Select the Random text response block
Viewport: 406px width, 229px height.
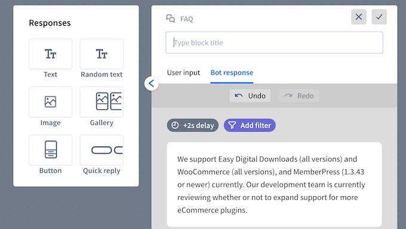click(x=101, y=54)
